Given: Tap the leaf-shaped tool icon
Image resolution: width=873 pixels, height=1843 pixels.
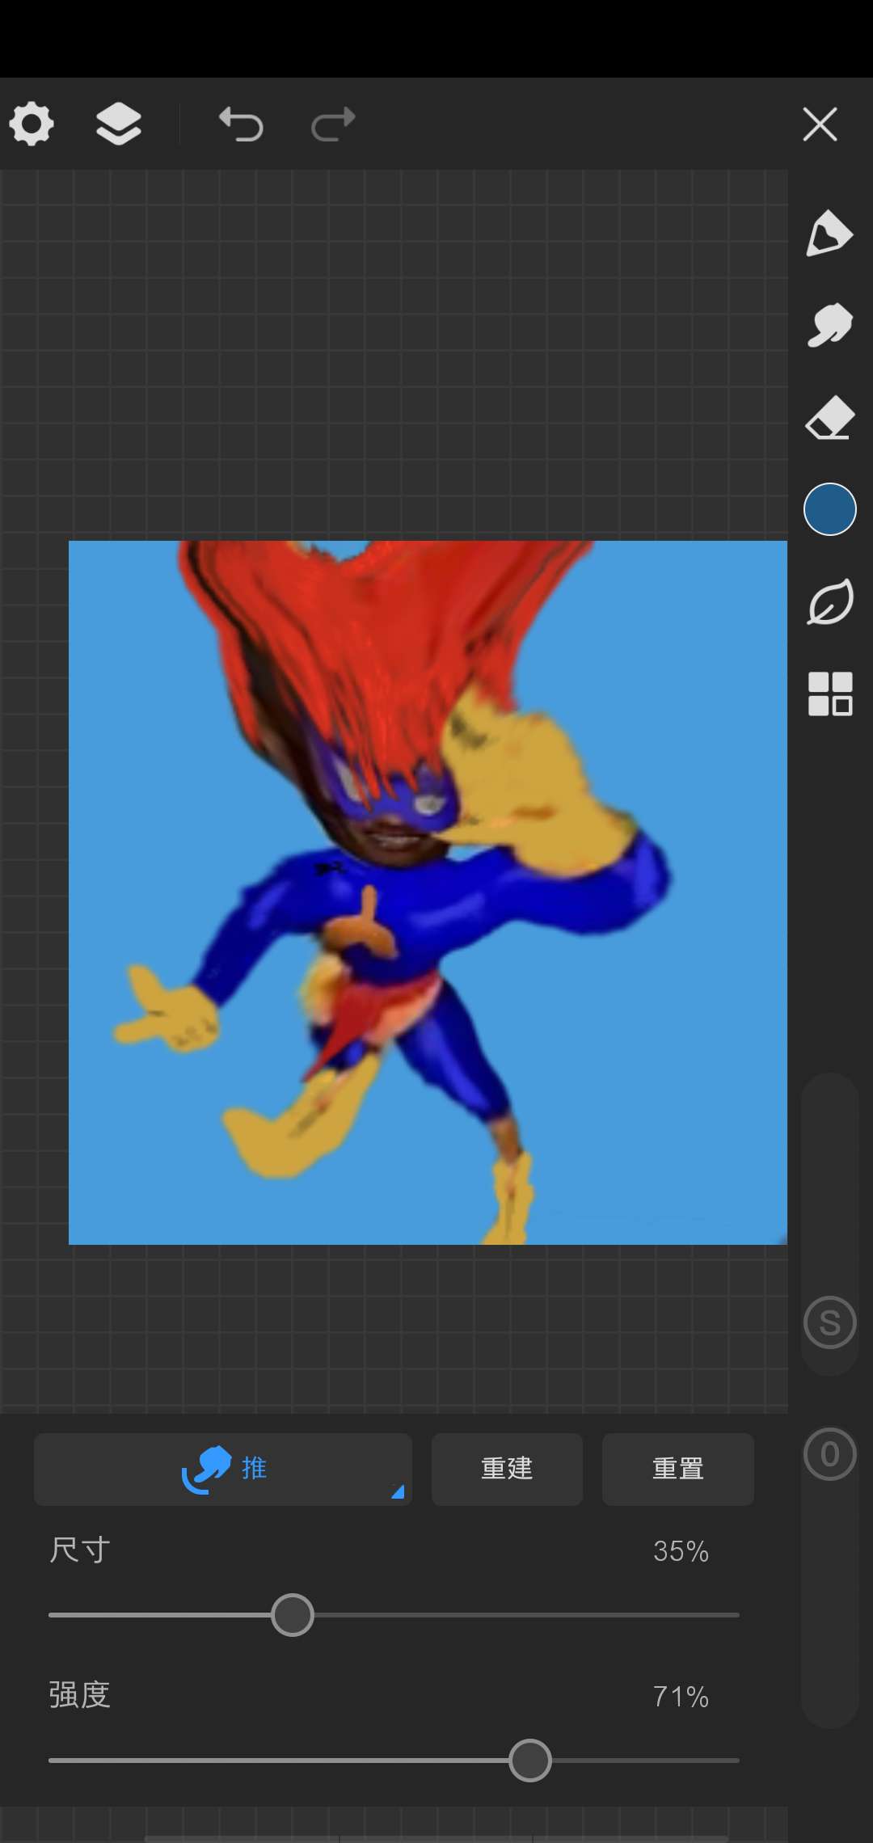Looking at the screenshot, I should point(829,601).
